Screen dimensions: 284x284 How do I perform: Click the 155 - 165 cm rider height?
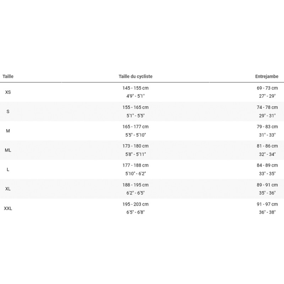click(x=136, y=108)
